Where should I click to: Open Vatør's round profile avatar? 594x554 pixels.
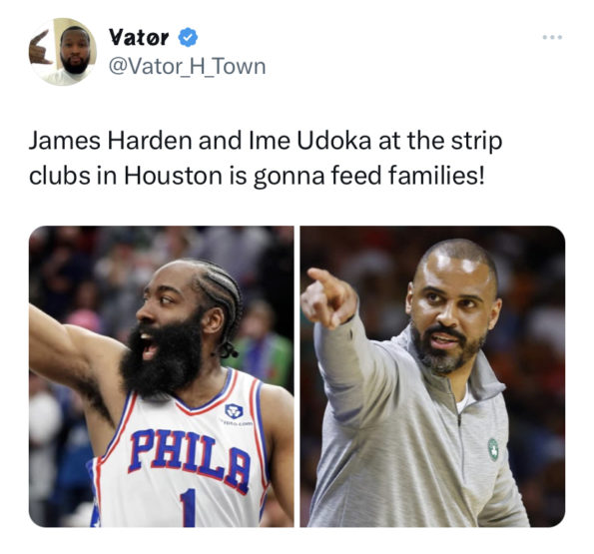pos(63,52)
